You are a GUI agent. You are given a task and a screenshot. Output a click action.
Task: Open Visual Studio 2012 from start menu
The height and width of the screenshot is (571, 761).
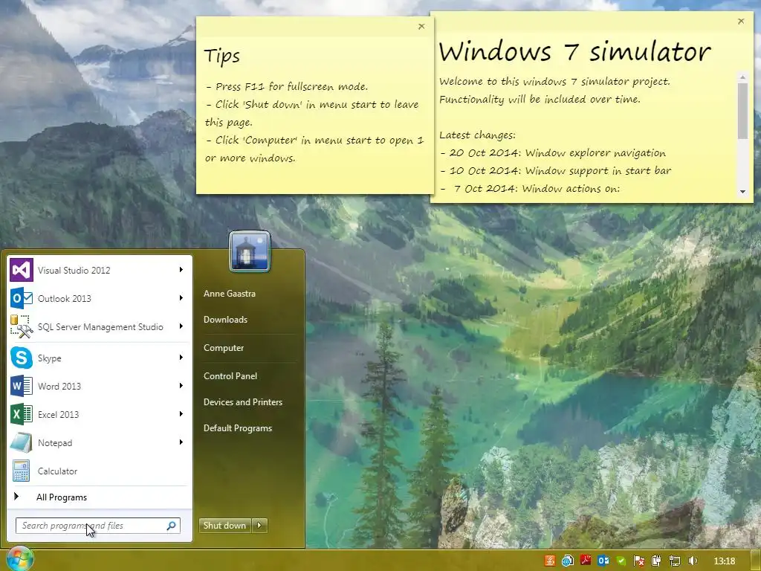click(100, 270)
